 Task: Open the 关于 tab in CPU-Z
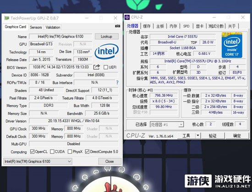click(x=232, y=26)
